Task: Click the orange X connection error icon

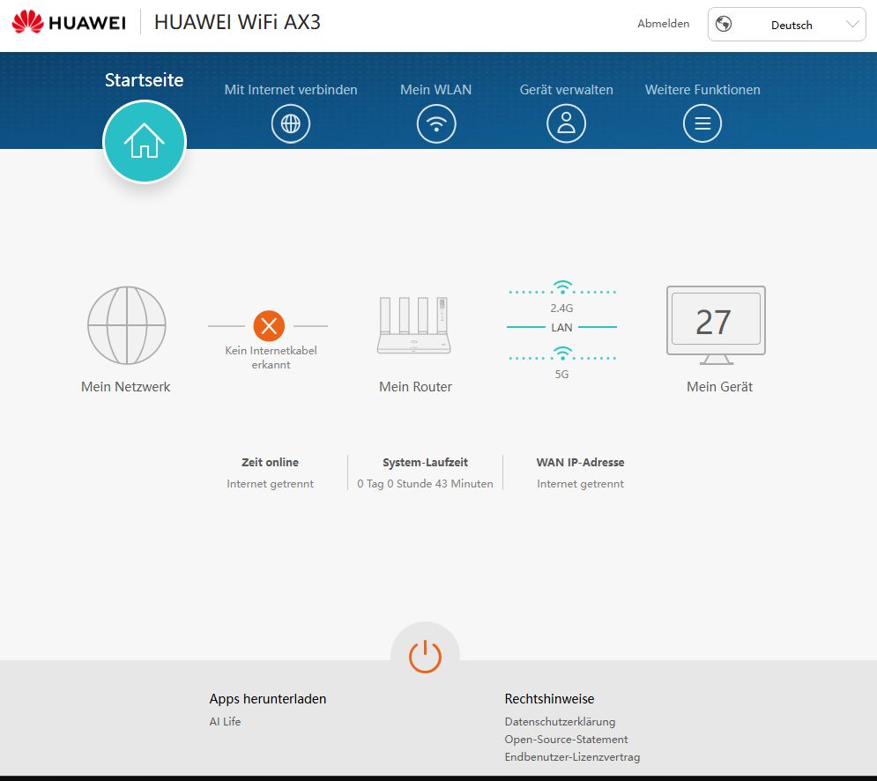Action: (x=269, y=325)
